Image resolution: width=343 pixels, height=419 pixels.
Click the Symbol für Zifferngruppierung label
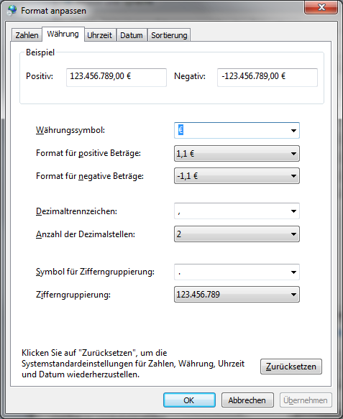coord(95,272)
